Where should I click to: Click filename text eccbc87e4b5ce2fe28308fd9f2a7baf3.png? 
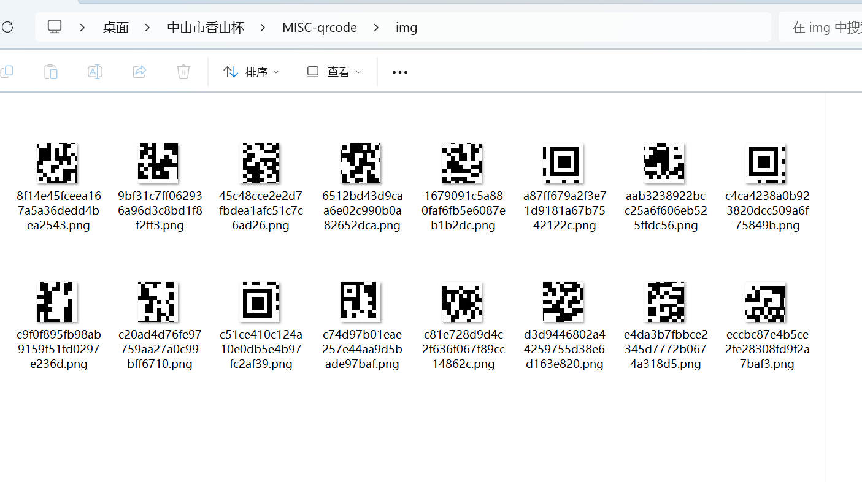[x=767, y=350]
